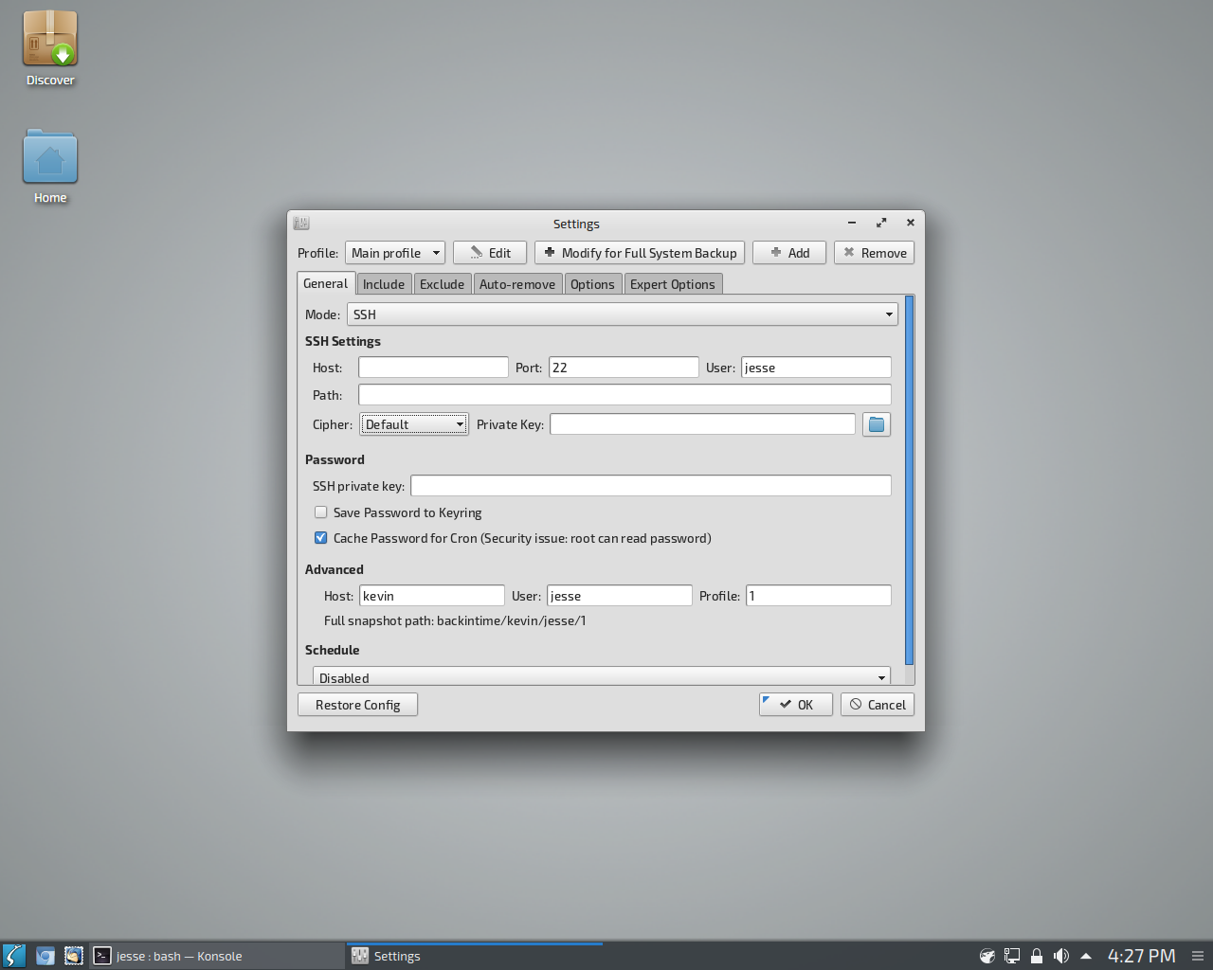The width and height of the screenshot is (1213, 970).
Task: Switch to the Include tab
Action: 384,284
